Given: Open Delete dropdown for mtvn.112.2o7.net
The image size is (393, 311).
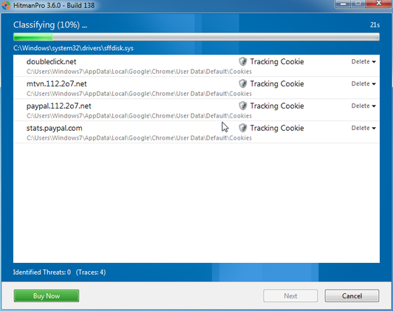Looking at the screenshot, I should coord(363,83).
